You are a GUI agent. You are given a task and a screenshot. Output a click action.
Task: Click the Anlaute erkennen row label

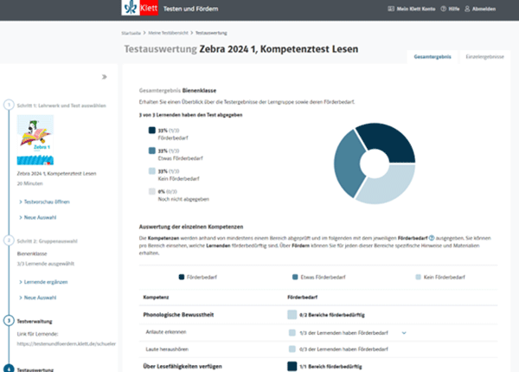166,332
